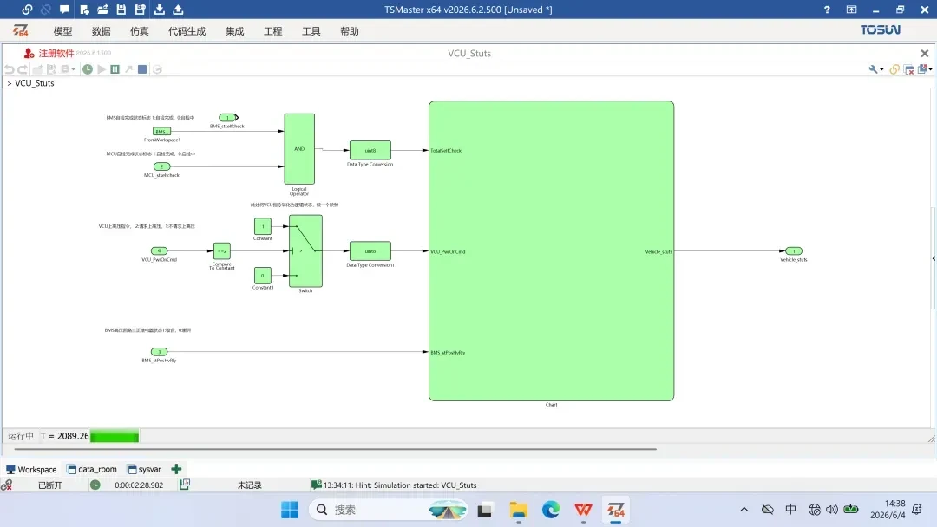The width and height of the screenshot is (937, 527).
Task: Open the 工程 menu
Action: 273,31
